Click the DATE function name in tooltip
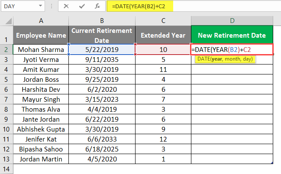 pyautogui.click(x=203, y=58)
